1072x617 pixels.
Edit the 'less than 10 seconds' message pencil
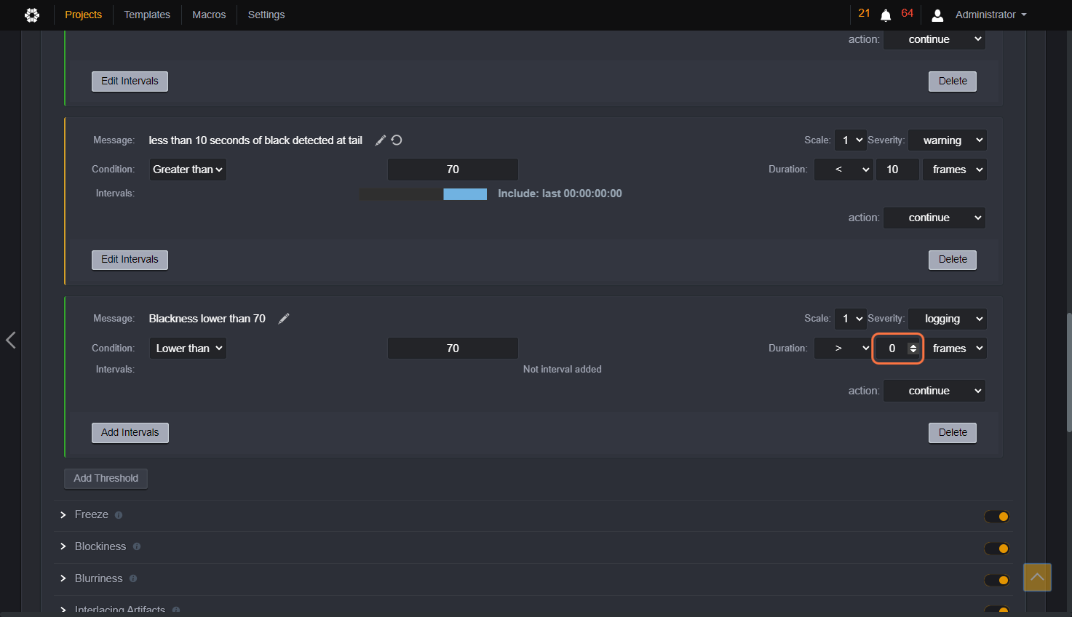380,140
